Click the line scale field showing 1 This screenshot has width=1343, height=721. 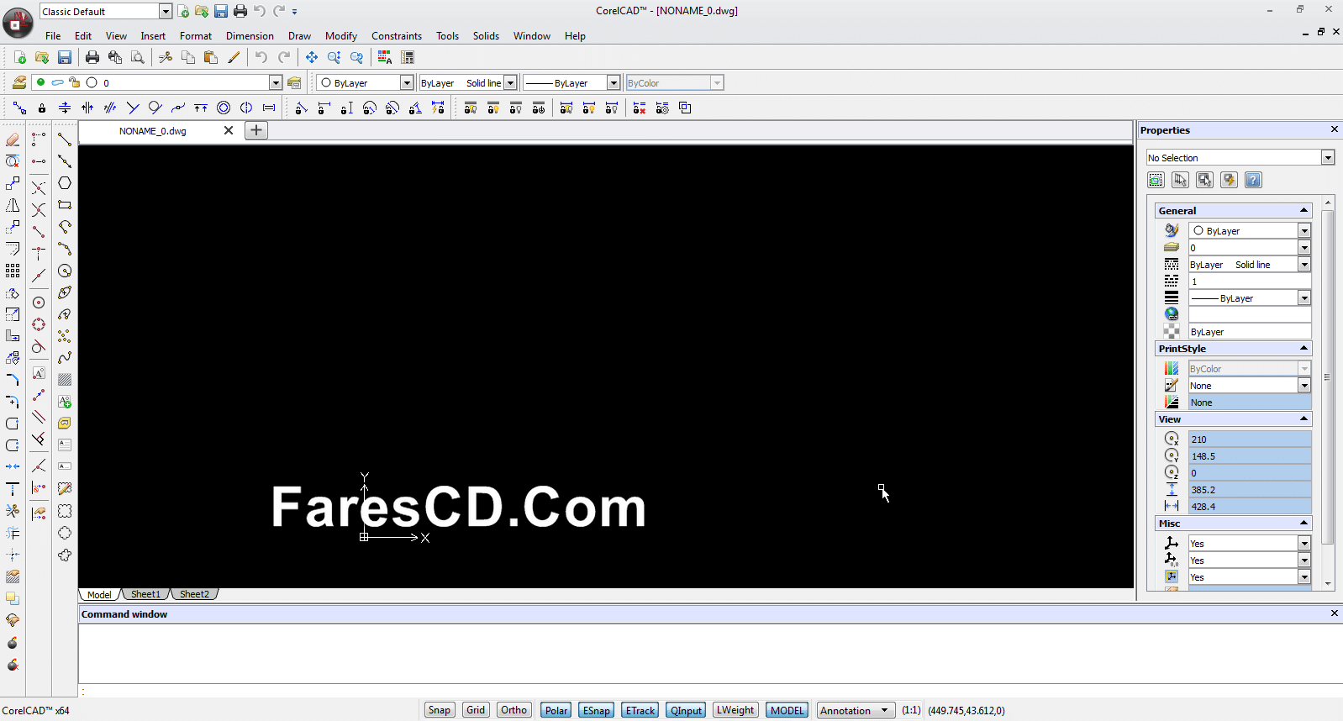1250,282
